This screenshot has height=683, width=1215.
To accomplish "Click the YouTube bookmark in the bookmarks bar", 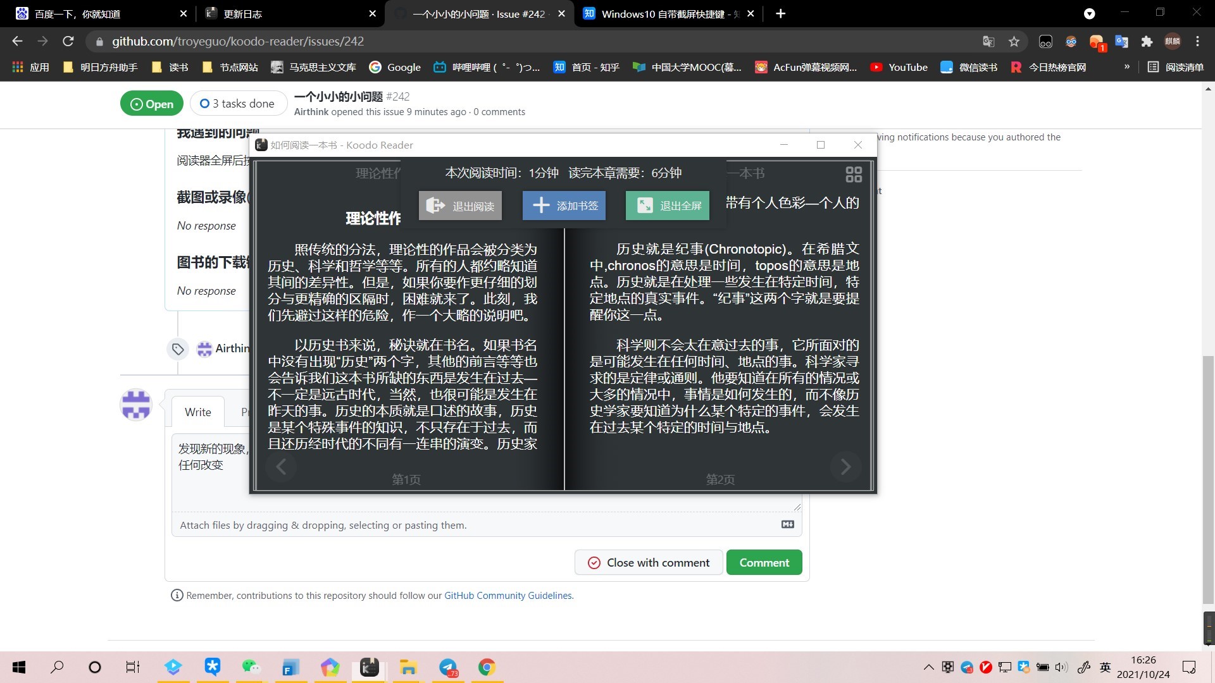I will (899, 67).
